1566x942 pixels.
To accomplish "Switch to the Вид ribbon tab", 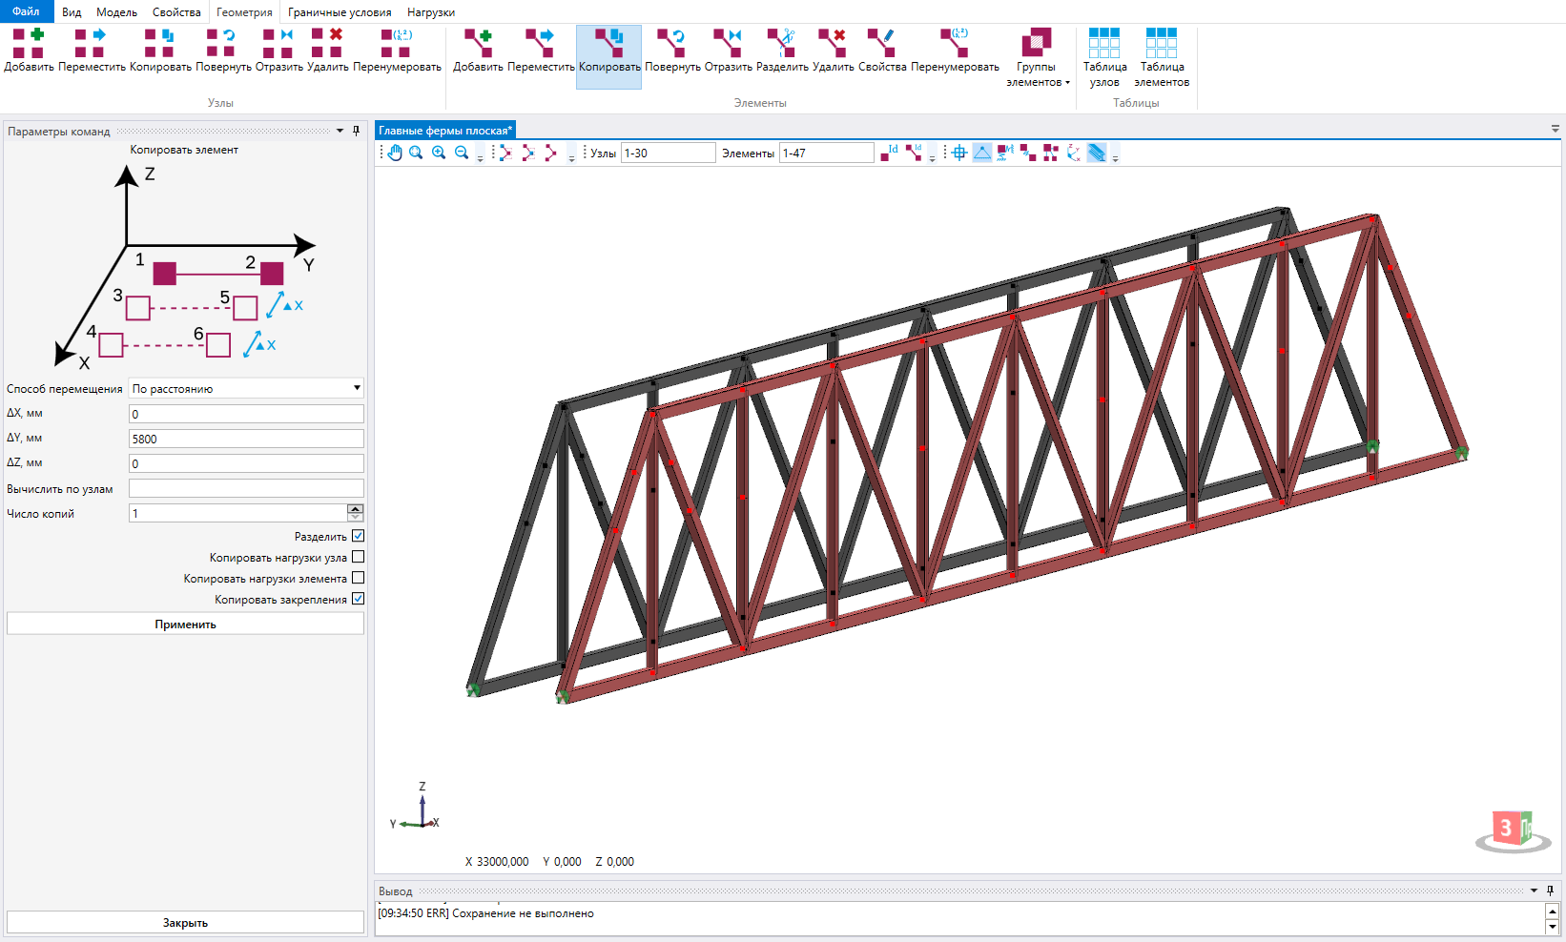I will tap(72, 12).
